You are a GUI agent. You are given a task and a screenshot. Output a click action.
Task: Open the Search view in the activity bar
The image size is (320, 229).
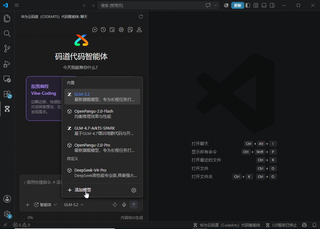point(7,34)
